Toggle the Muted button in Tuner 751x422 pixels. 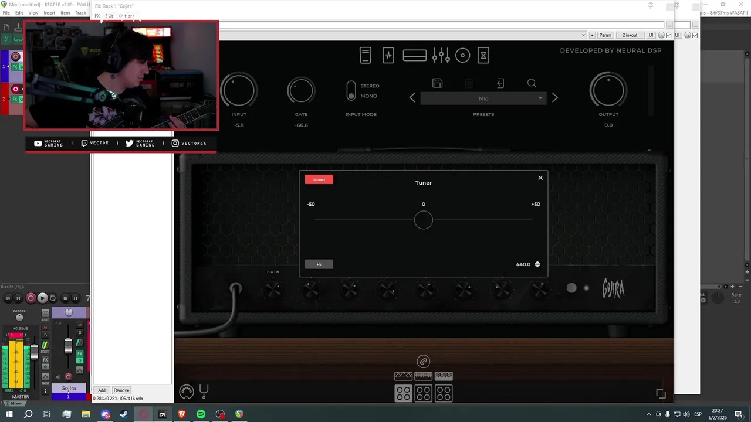point(319,179)
